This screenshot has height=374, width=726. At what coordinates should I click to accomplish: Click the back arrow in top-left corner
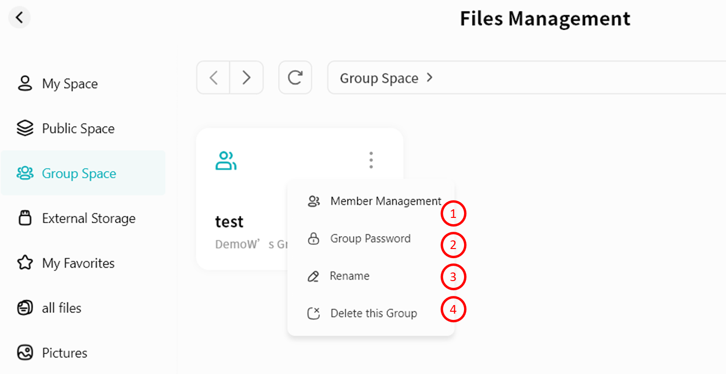[19, 18]
